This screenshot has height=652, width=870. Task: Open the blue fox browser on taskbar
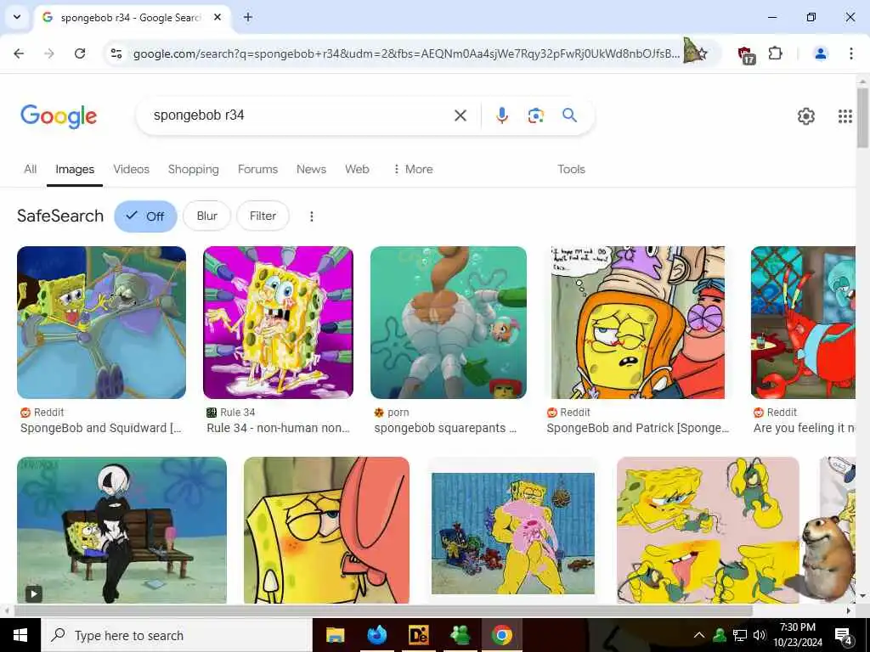(376, 635)
